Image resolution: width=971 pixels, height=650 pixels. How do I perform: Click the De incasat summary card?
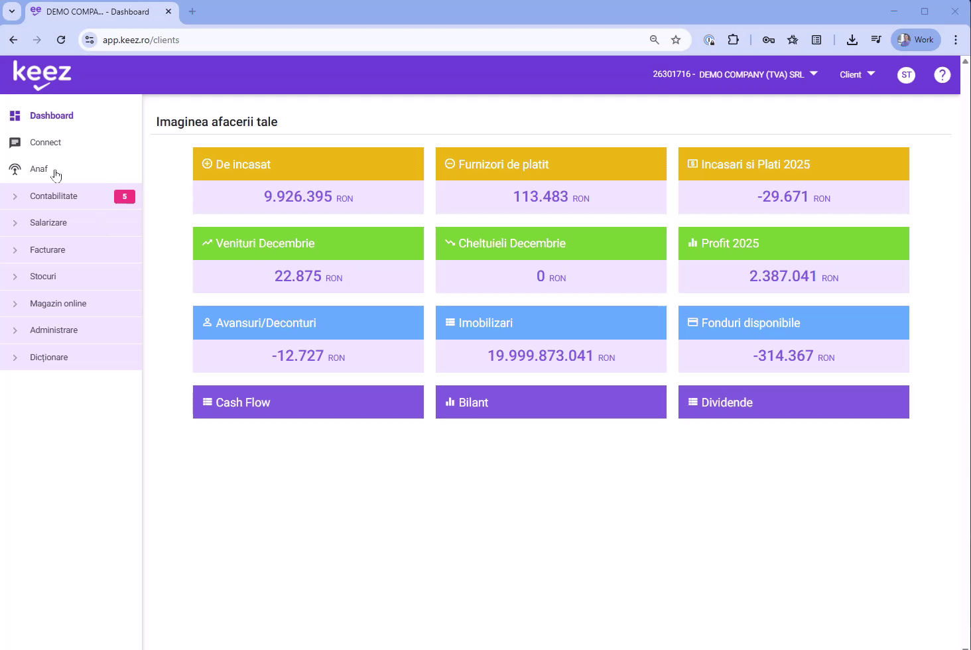pyautogui.click(x=308, y=180)
